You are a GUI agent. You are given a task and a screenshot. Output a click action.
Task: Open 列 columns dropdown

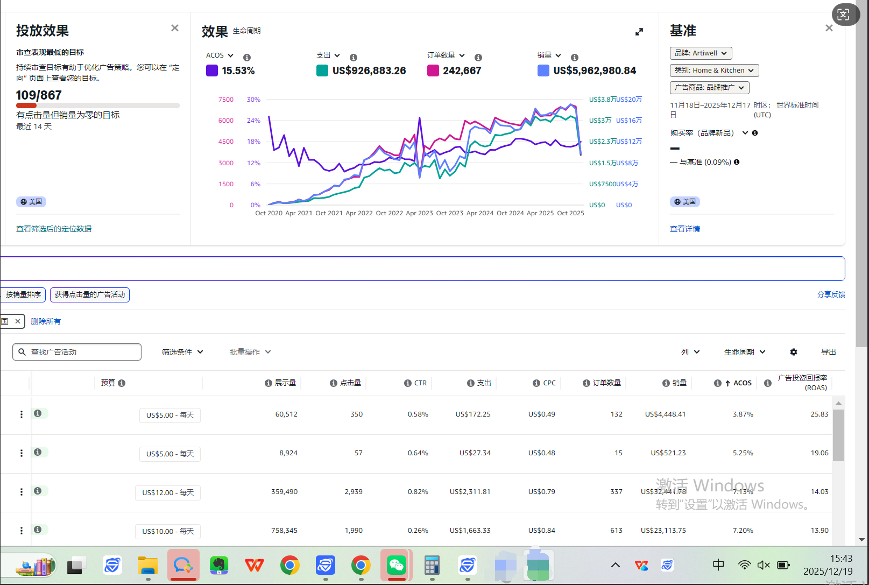click(690, 352)
